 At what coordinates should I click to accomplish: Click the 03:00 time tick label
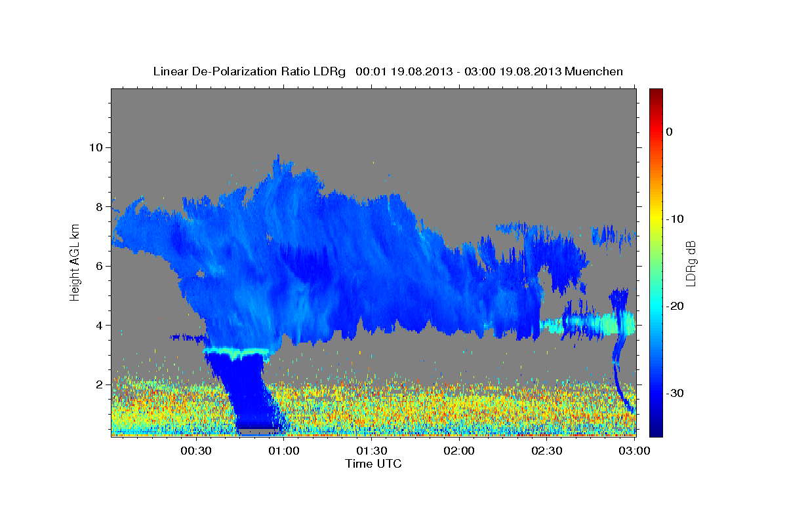point(634,451)
